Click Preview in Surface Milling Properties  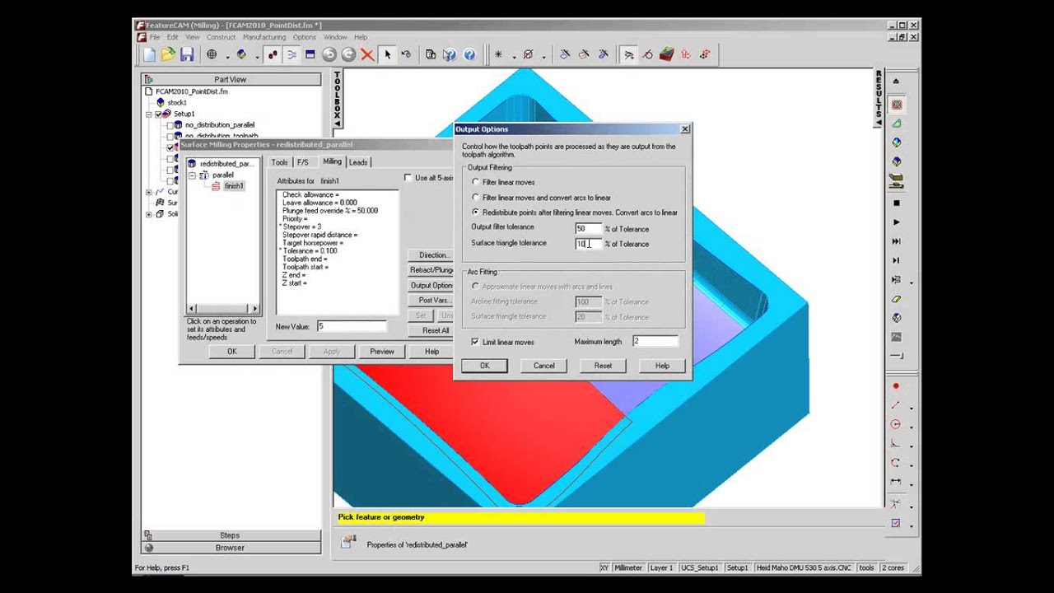pyautogui.click(x=382, y=352)
